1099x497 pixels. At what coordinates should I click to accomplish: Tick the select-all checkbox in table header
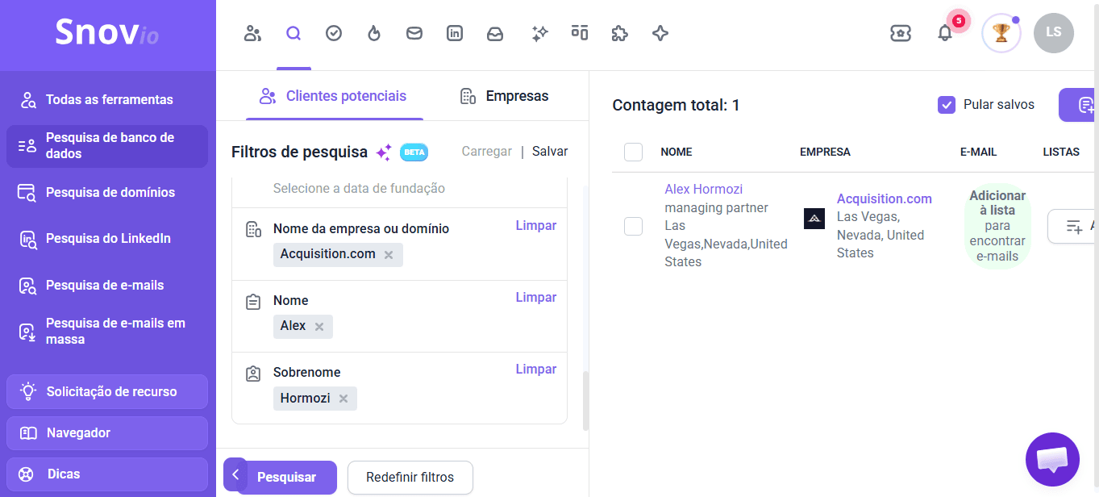click(633, 152)
